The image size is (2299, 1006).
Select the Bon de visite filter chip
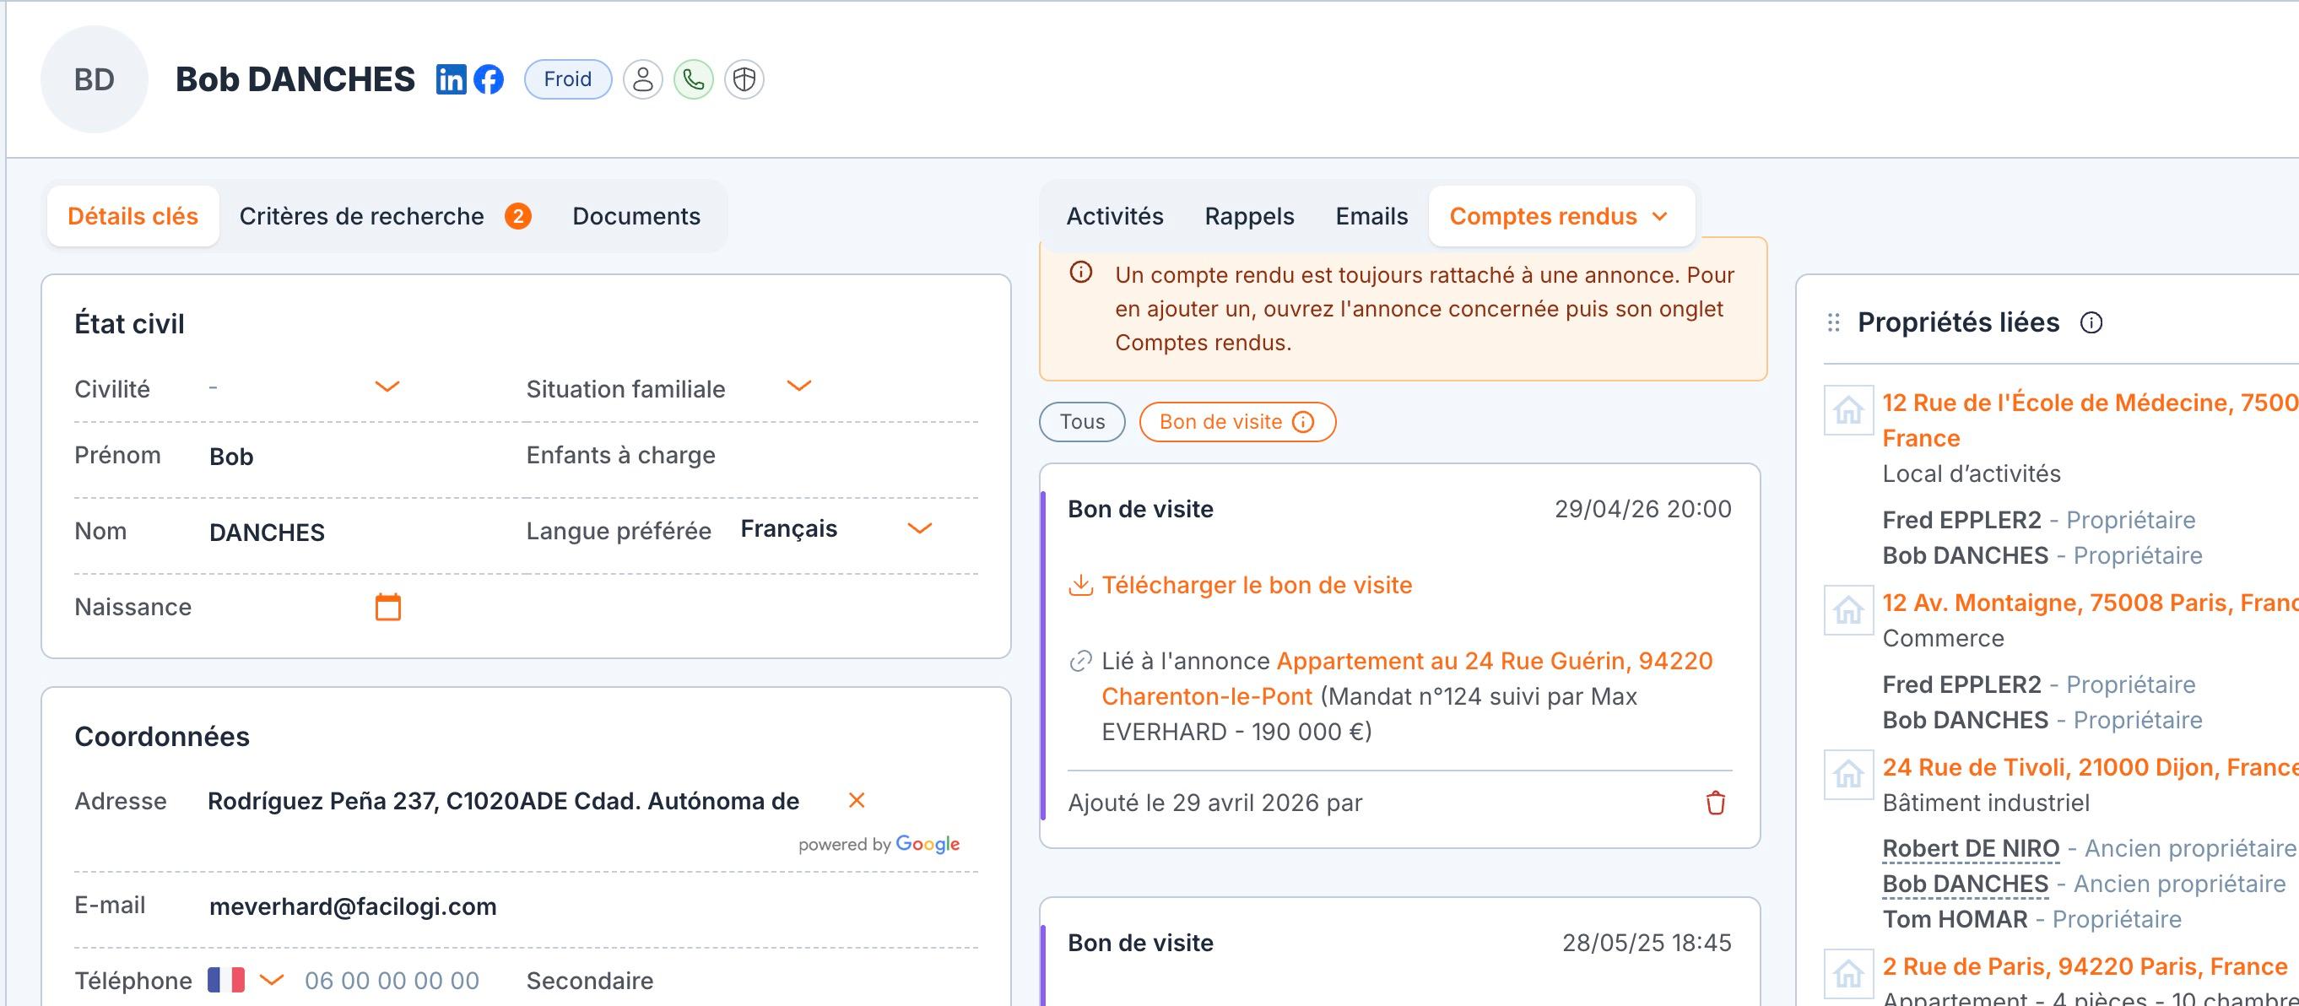point(1237,421)
